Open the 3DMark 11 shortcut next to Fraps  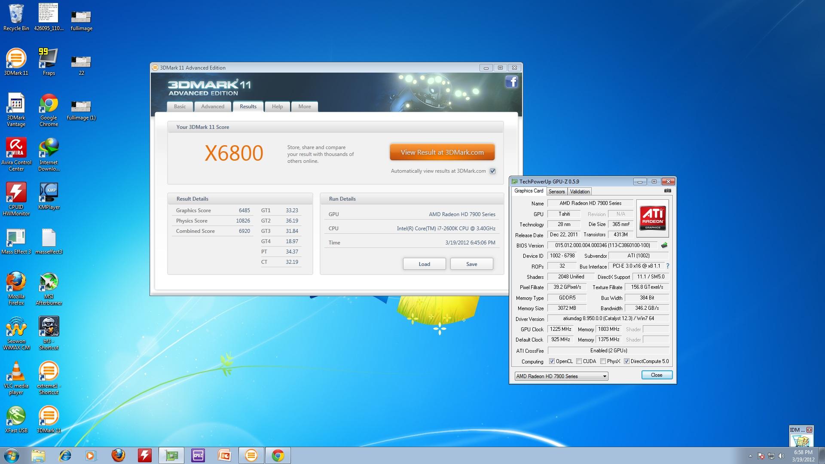16,62
